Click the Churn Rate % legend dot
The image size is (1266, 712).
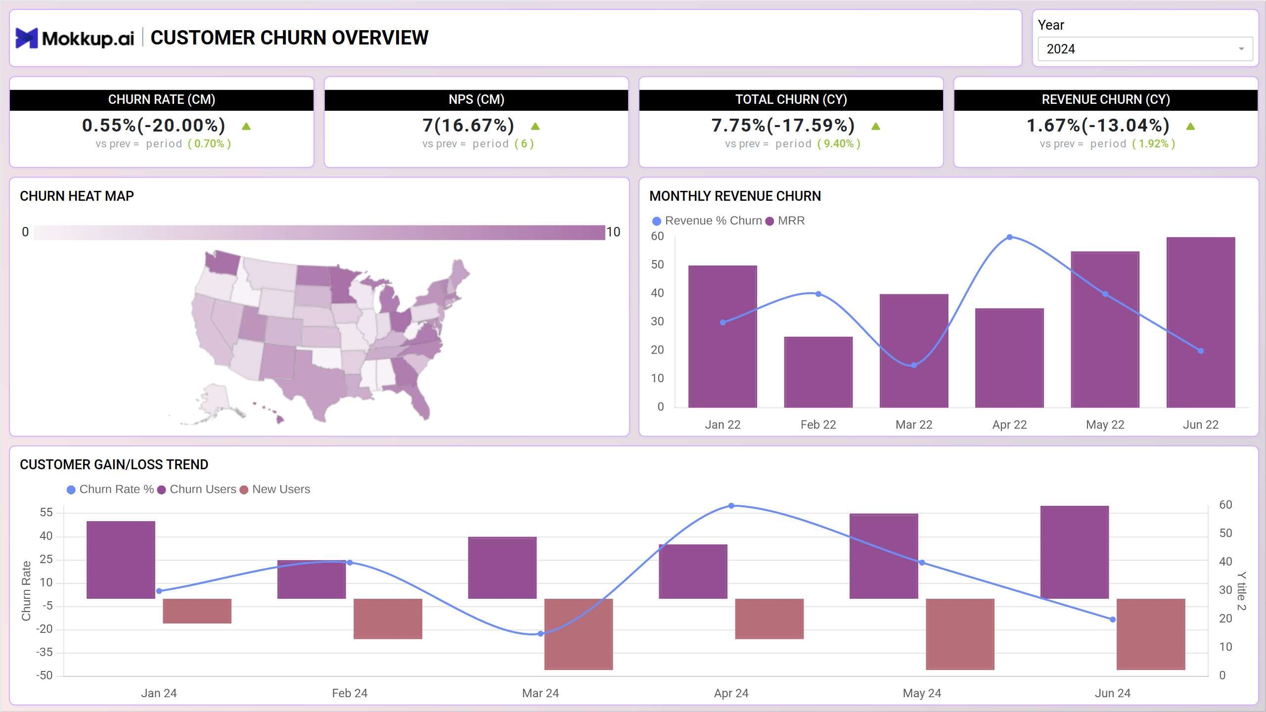71,489
